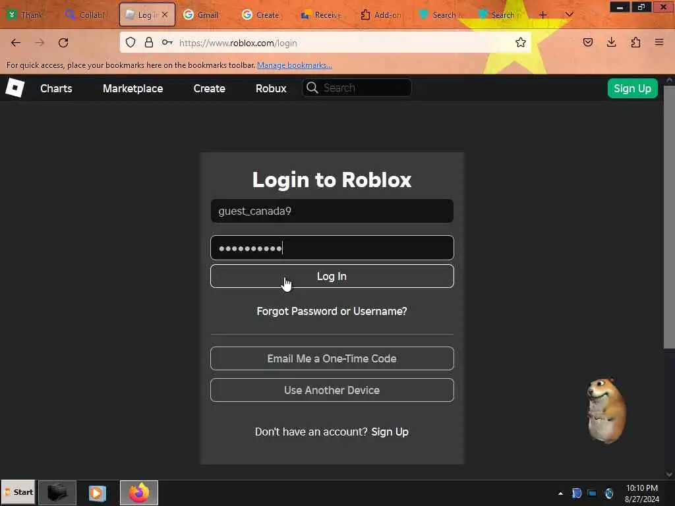Click the page vertical scrollbar thumb

(x=669, y=217)
